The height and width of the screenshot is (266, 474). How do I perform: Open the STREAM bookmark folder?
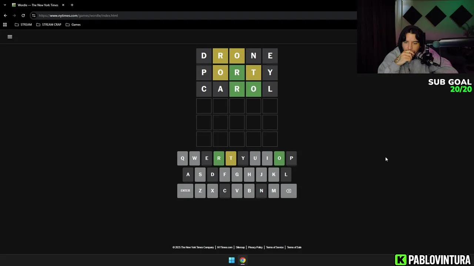click(23, 24)
